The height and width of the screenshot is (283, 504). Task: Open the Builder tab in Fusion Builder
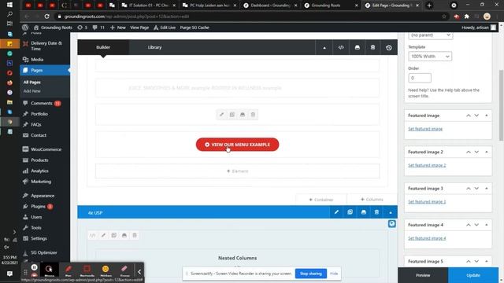pyautogui.click(x=103, y=47)
